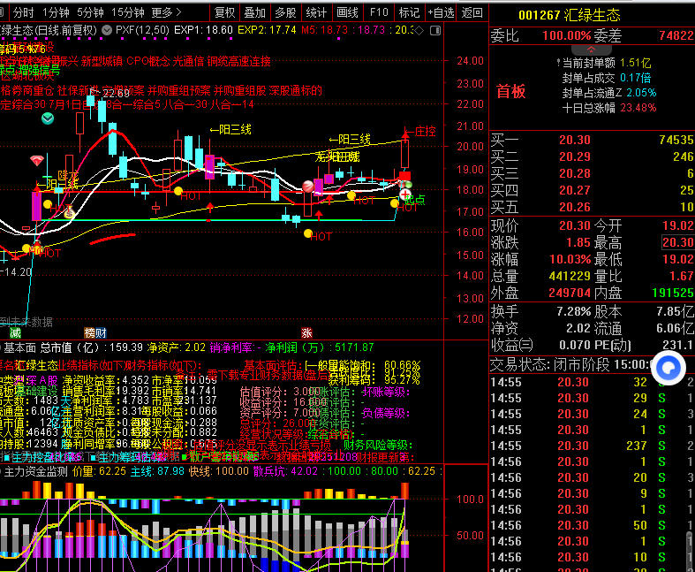Expand the 基本面 indicator panel header
This screenshot has height=572, width=695.
pyautogui.click(x=19, y=347)
